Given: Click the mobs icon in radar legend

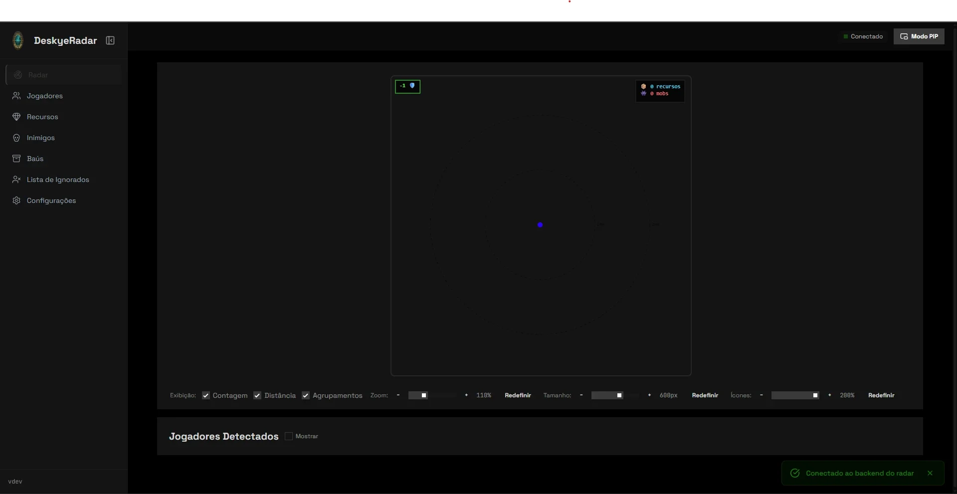Looking at the screenshot, I should 644,93.
